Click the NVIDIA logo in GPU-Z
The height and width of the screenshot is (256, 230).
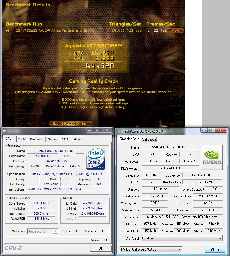point(212,157)
